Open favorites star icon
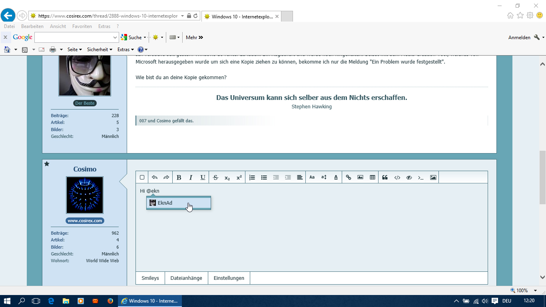The image size is (546, 307). click(x=520, y=15)
